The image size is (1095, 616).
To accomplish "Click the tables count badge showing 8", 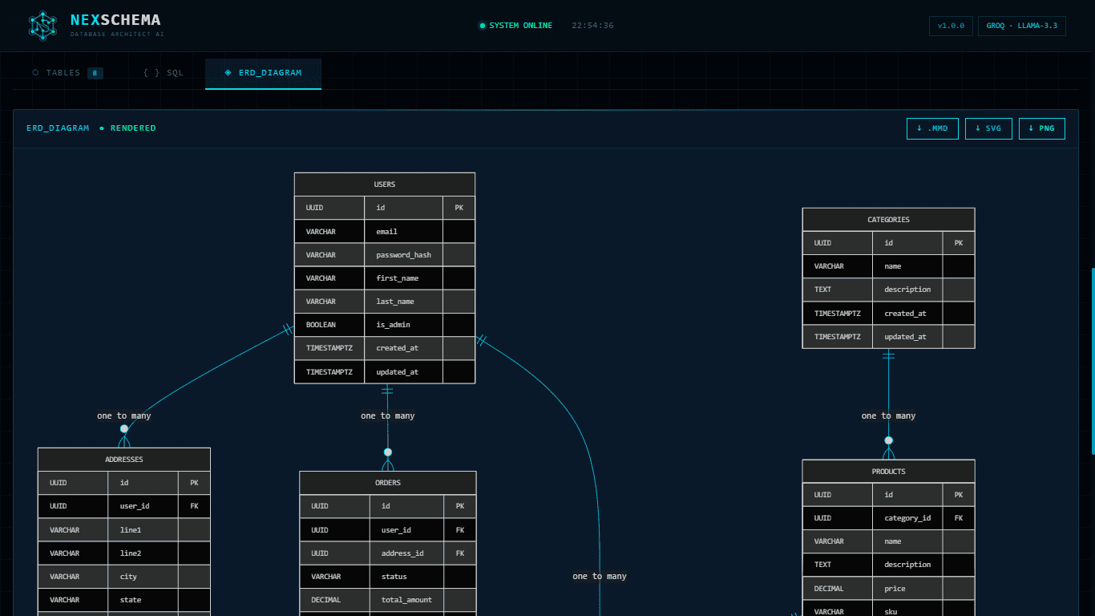I will coord(95,73).
